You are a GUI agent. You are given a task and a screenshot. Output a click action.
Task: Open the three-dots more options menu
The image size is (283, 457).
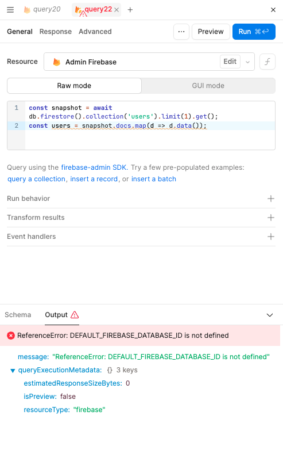pos(181,32)
